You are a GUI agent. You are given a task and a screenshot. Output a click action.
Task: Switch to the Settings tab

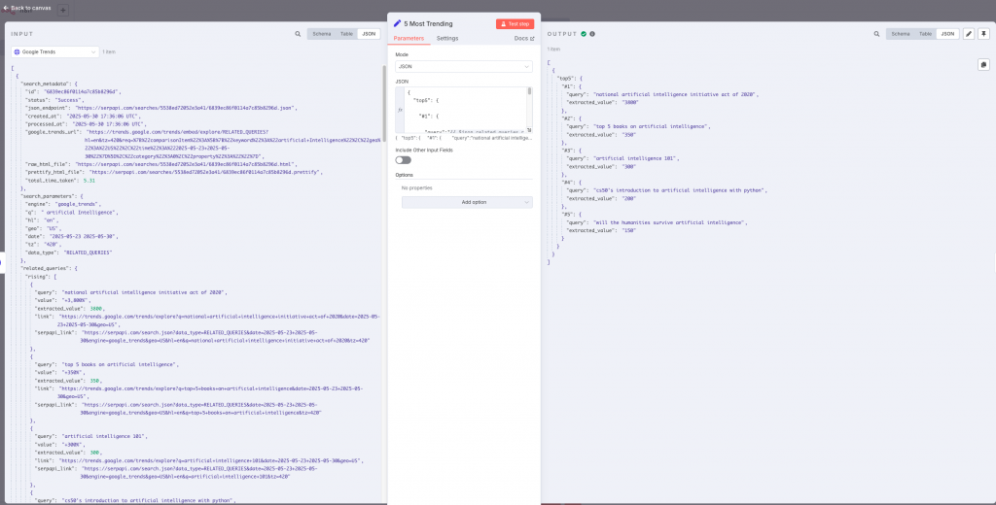(x=447, y=38)
